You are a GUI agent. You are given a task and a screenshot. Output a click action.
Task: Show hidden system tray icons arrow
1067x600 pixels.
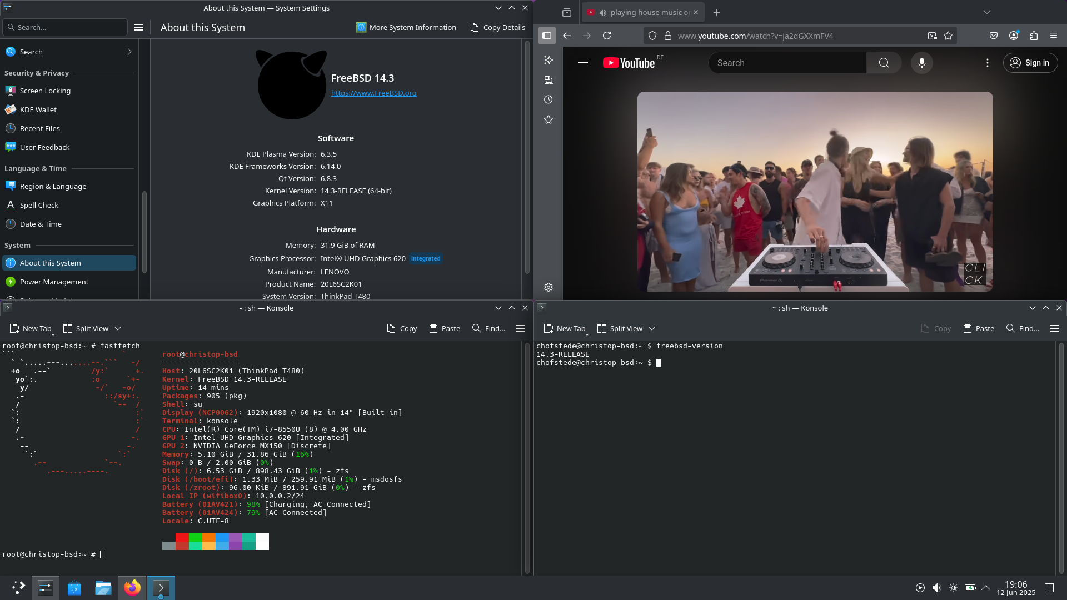(986, 588)
